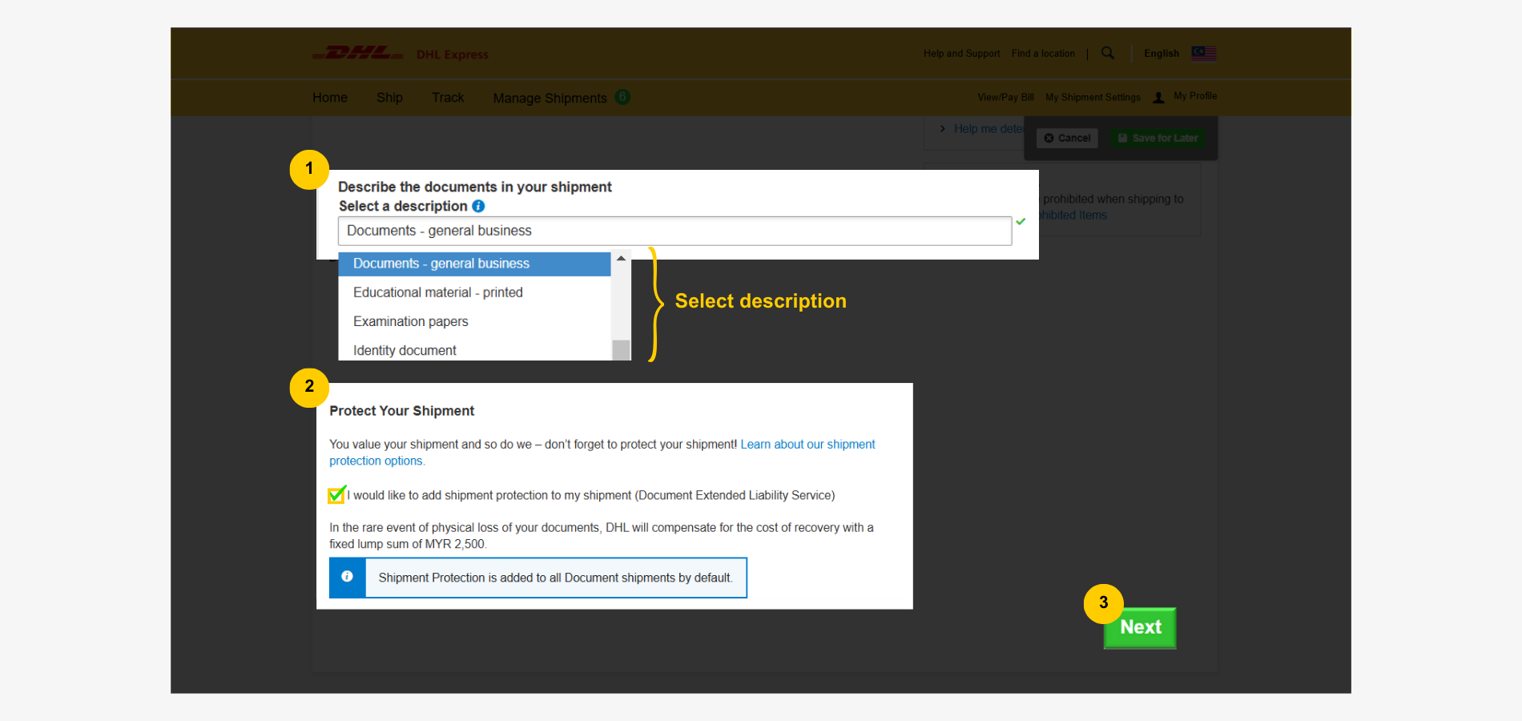Click the dropdown list scroll up arrow
The image size is (1522, 721).
[x=621, y=259]
